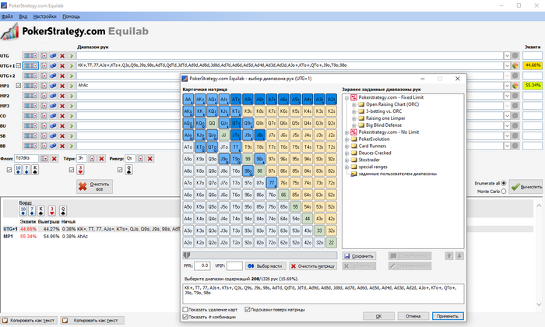
Task: Clear the river card with the red X
Action: click(149, 159)
